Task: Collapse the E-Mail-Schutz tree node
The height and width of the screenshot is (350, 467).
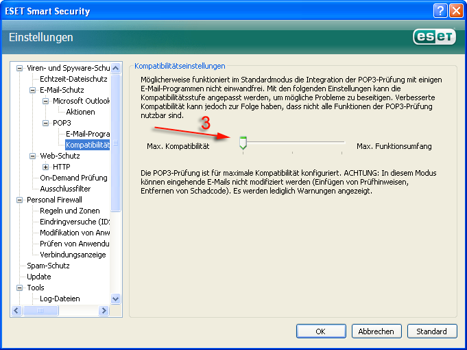Action: tap(32, 90)
